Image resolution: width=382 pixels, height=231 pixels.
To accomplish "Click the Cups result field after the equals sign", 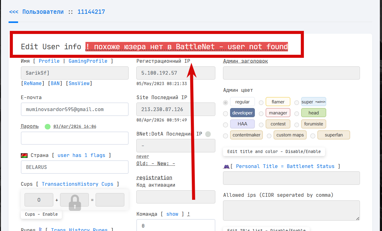I will (110, 200).
